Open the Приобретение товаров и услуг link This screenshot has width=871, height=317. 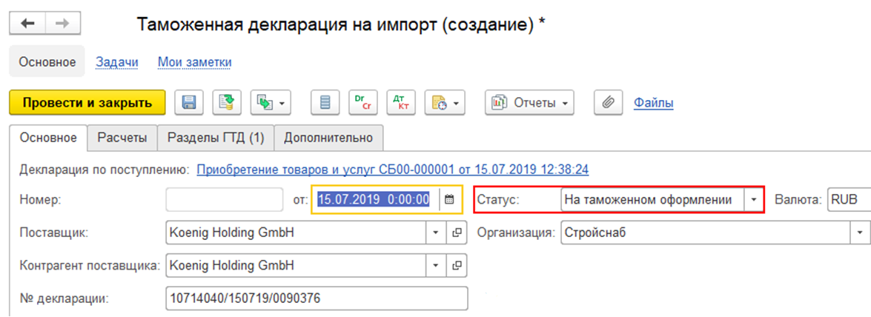coord(393,170)
